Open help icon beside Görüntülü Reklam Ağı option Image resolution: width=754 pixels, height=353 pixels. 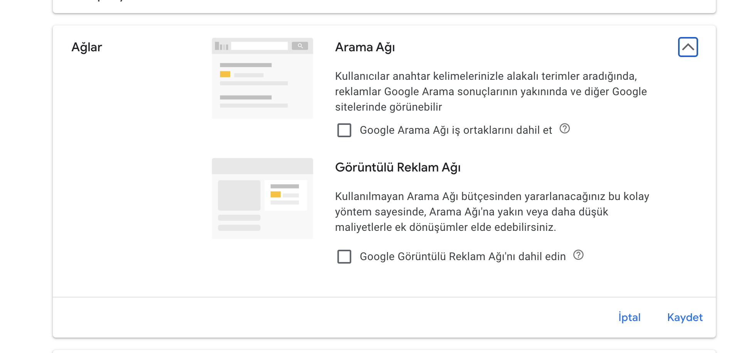tap(578, 255)
